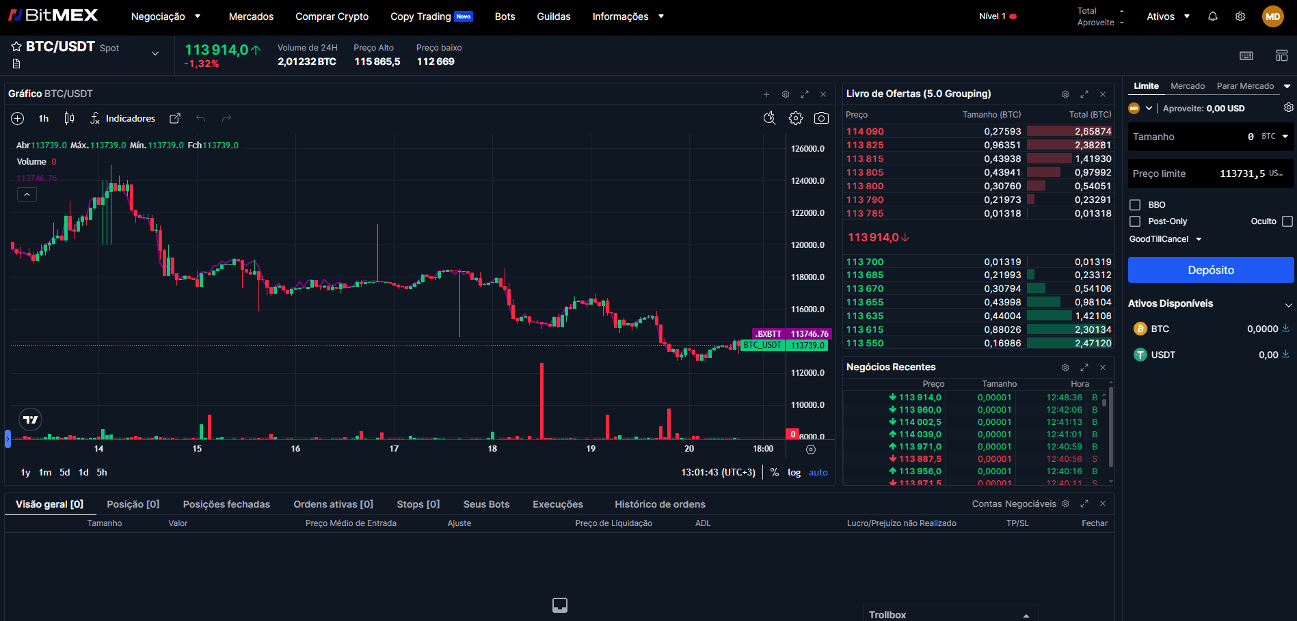Click the TradingView logo
Viewport: 1297px width, 621px height.
tap(30, 419)
